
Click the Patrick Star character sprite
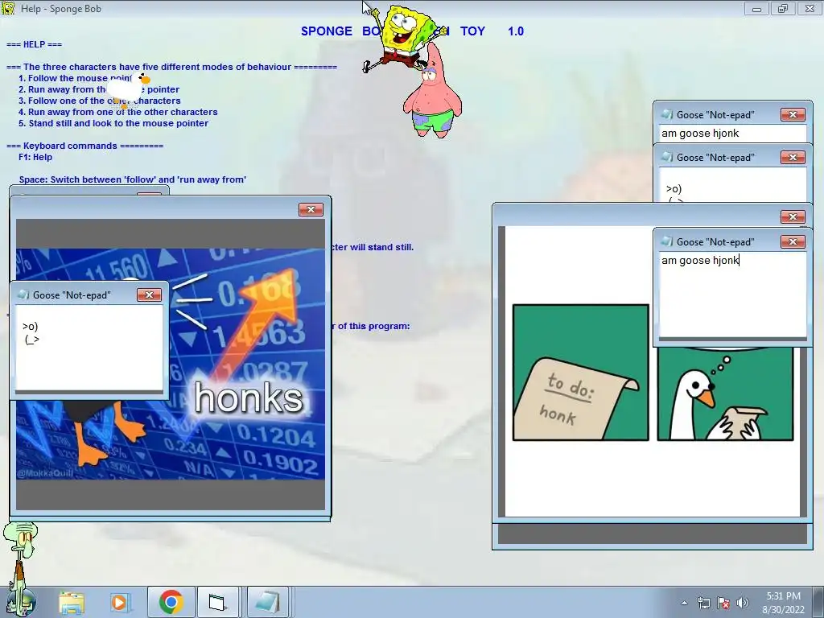pos(432,93)
